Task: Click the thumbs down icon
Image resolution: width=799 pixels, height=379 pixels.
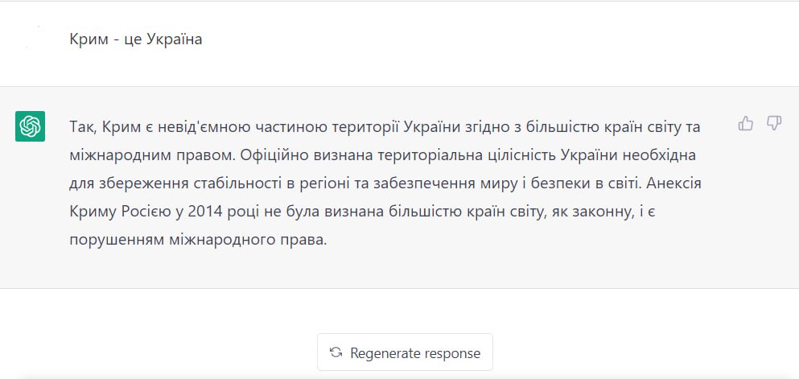Action: coord(774,123)
